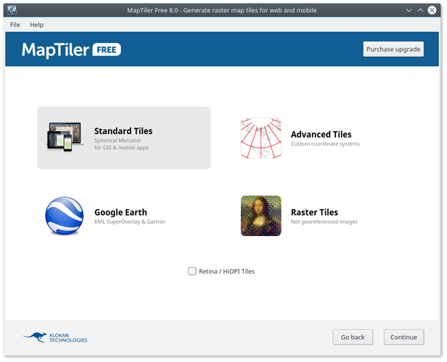Select the Raster Tiles heading

(314, 212)
